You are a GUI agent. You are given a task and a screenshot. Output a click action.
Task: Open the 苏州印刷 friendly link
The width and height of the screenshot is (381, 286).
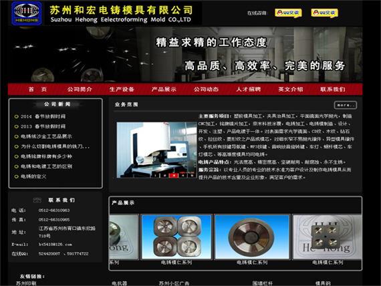pyautogui.click(x=26, y=283)
